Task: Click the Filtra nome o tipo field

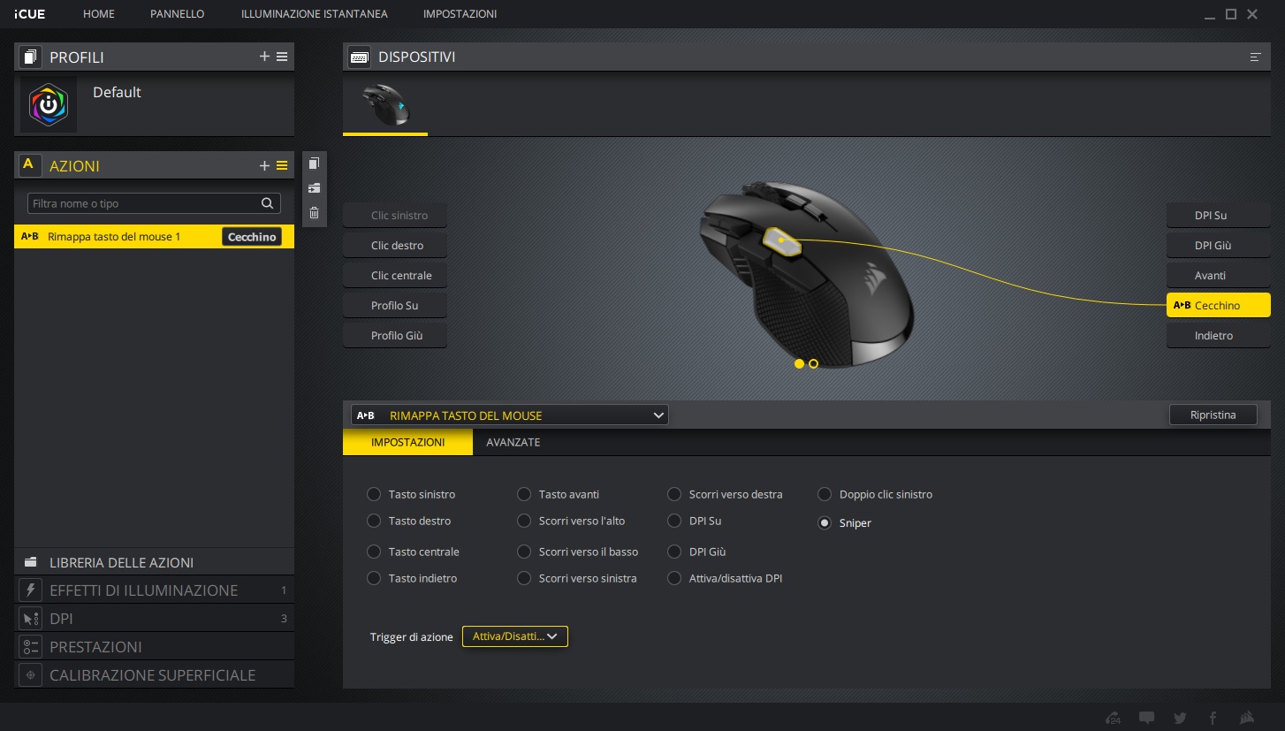Action: [x=154, y=203]
